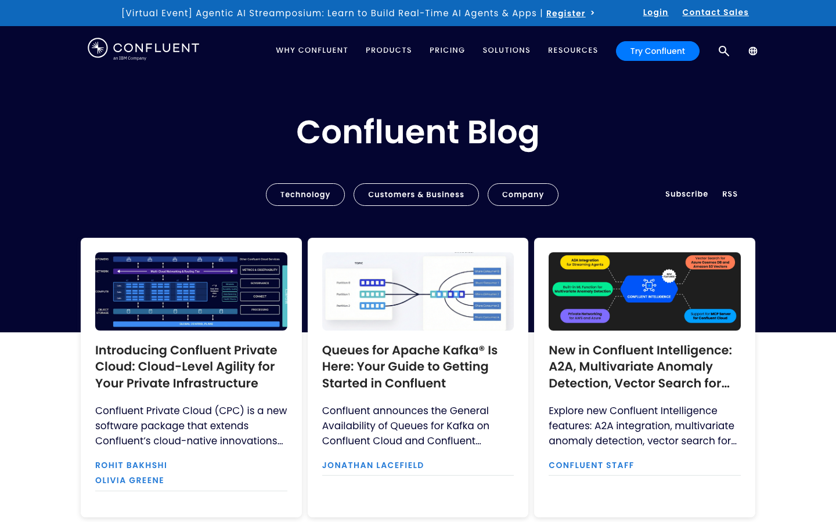Open the Introducing Confluent Private Cloud article title
The image size is (836, 522).
(x=186, y=367)
